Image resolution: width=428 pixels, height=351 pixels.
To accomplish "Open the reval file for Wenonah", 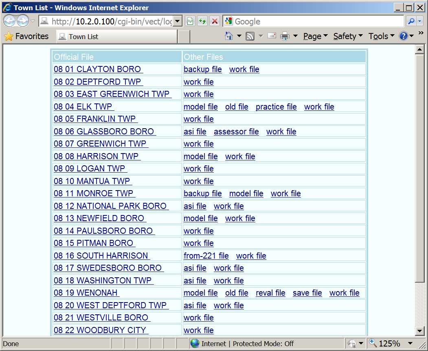I will [270, 293].
